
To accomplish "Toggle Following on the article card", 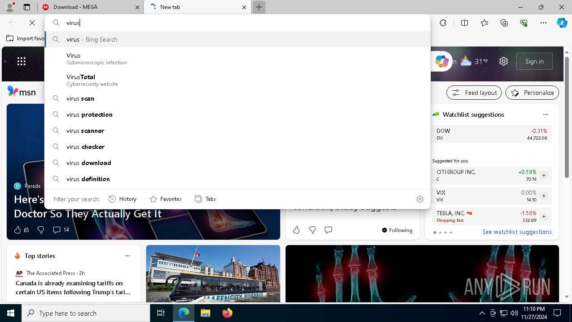I will 397,230.
